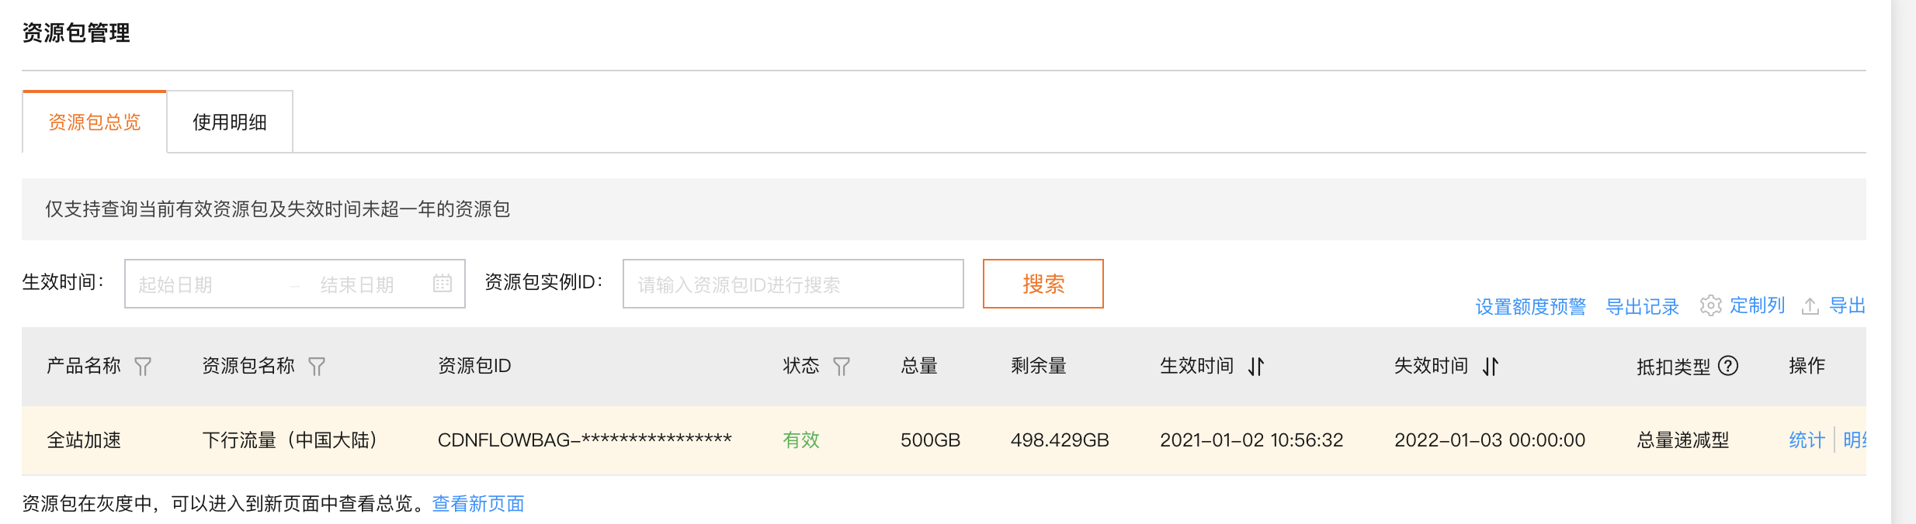Focus the resource package ID search field
This screenshot has width=1916, height=524.
tap(792, 284)
